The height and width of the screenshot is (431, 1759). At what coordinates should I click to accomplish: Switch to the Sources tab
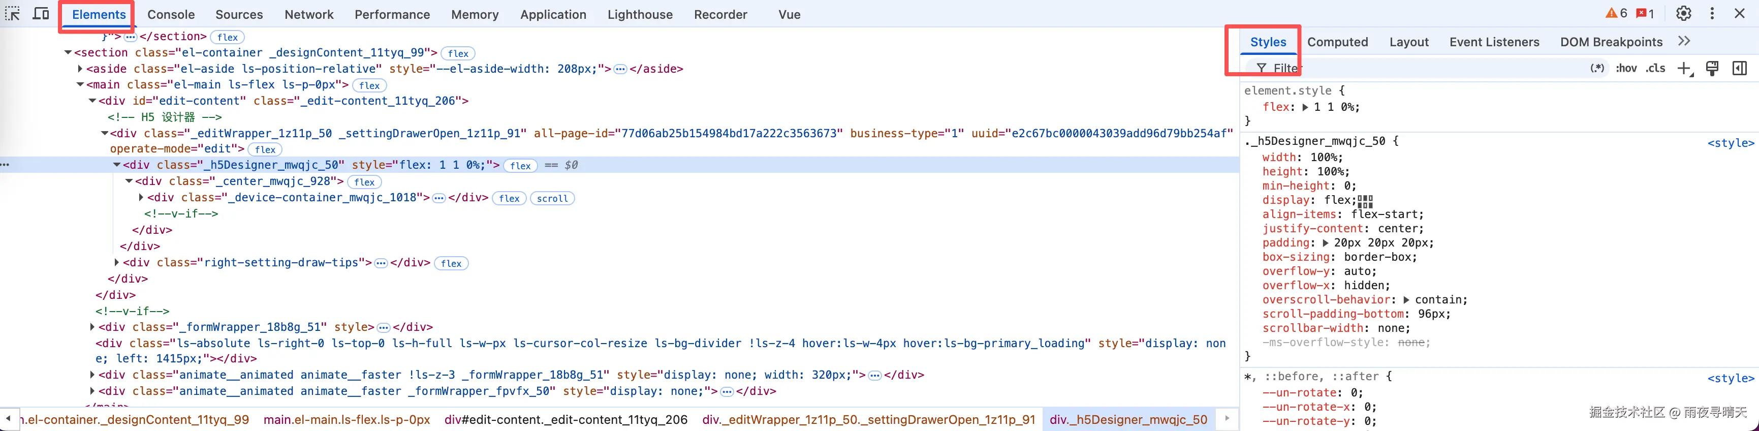point(239,14)
